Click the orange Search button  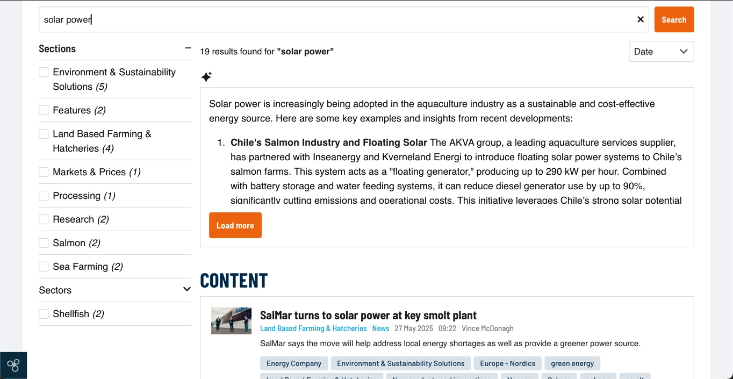[x=674, y=19]
